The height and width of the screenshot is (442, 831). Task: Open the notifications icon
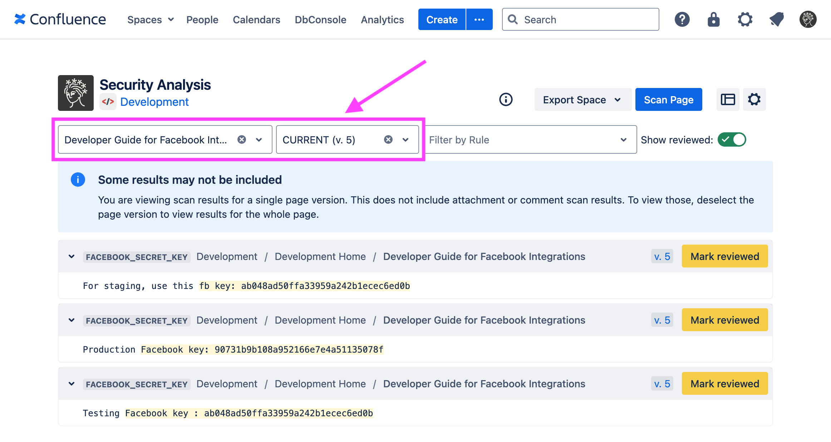click(x=776, y=19)
